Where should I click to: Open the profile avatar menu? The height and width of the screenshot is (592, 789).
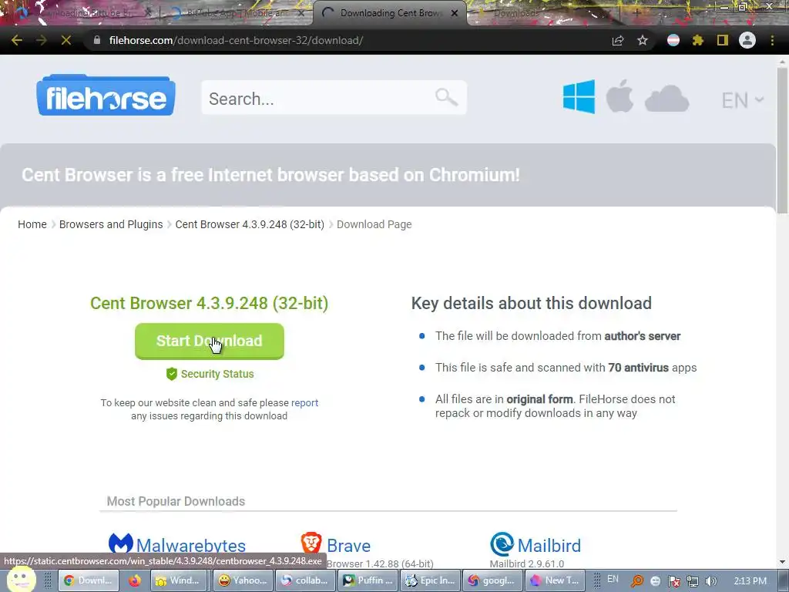(747, 40)
